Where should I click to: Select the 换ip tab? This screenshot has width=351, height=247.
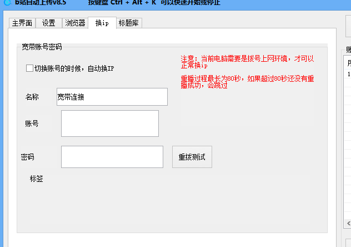pyautogui.click(x=102, y=23)
